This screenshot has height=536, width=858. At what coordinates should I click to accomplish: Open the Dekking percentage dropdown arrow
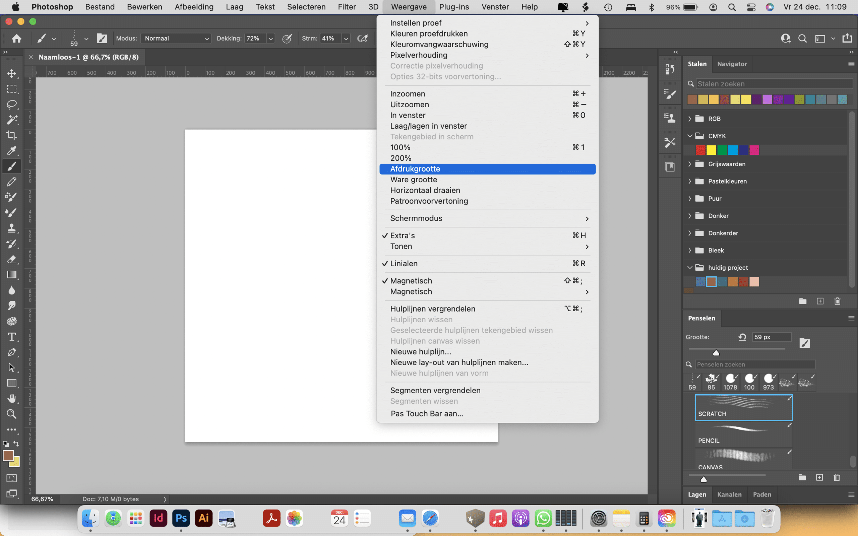coord(270,39)
